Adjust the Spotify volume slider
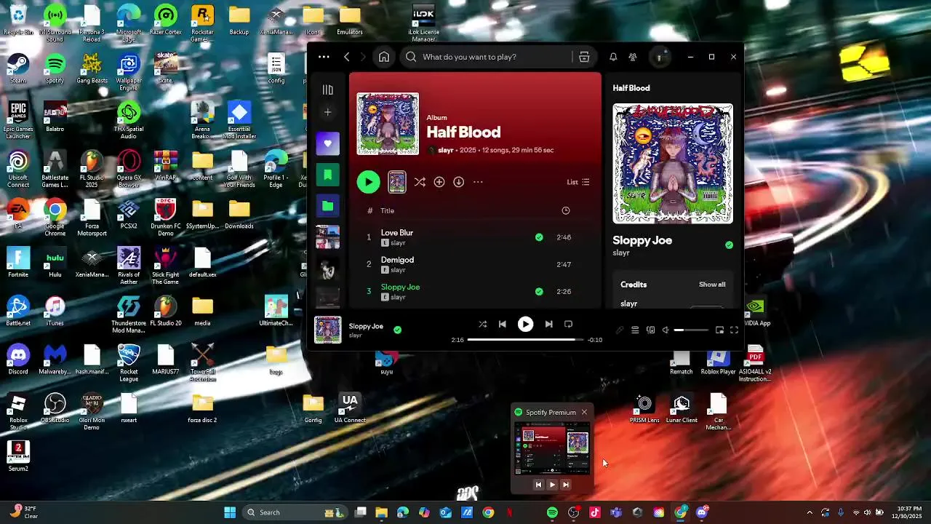The height and width of the screenshot is (524, 931). pyautogui.click(x=691, y=330)
